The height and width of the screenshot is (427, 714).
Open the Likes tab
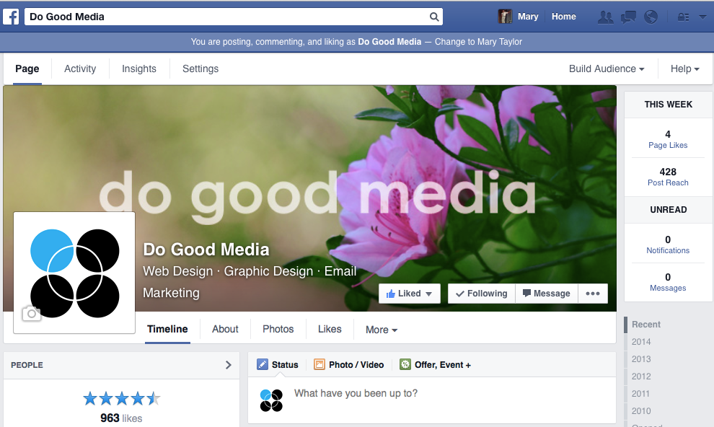(330, 329)
